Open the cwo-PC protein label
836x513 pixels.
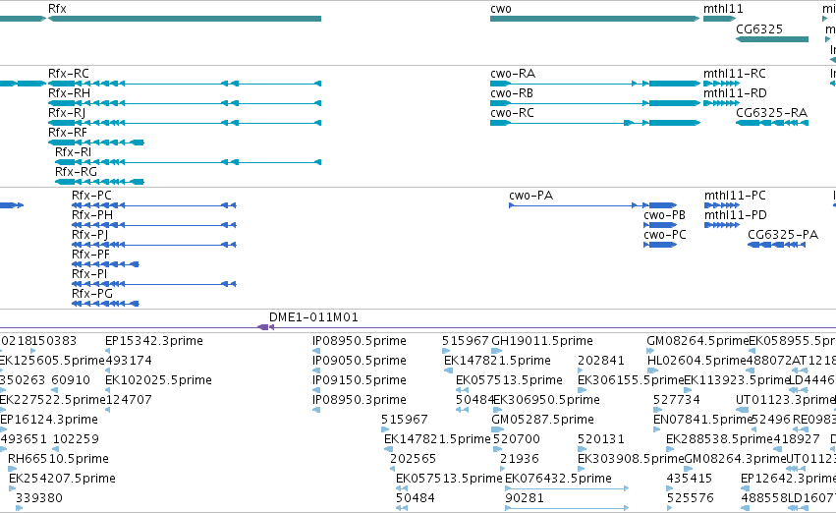pyautogui.click(x=665, y=235)
